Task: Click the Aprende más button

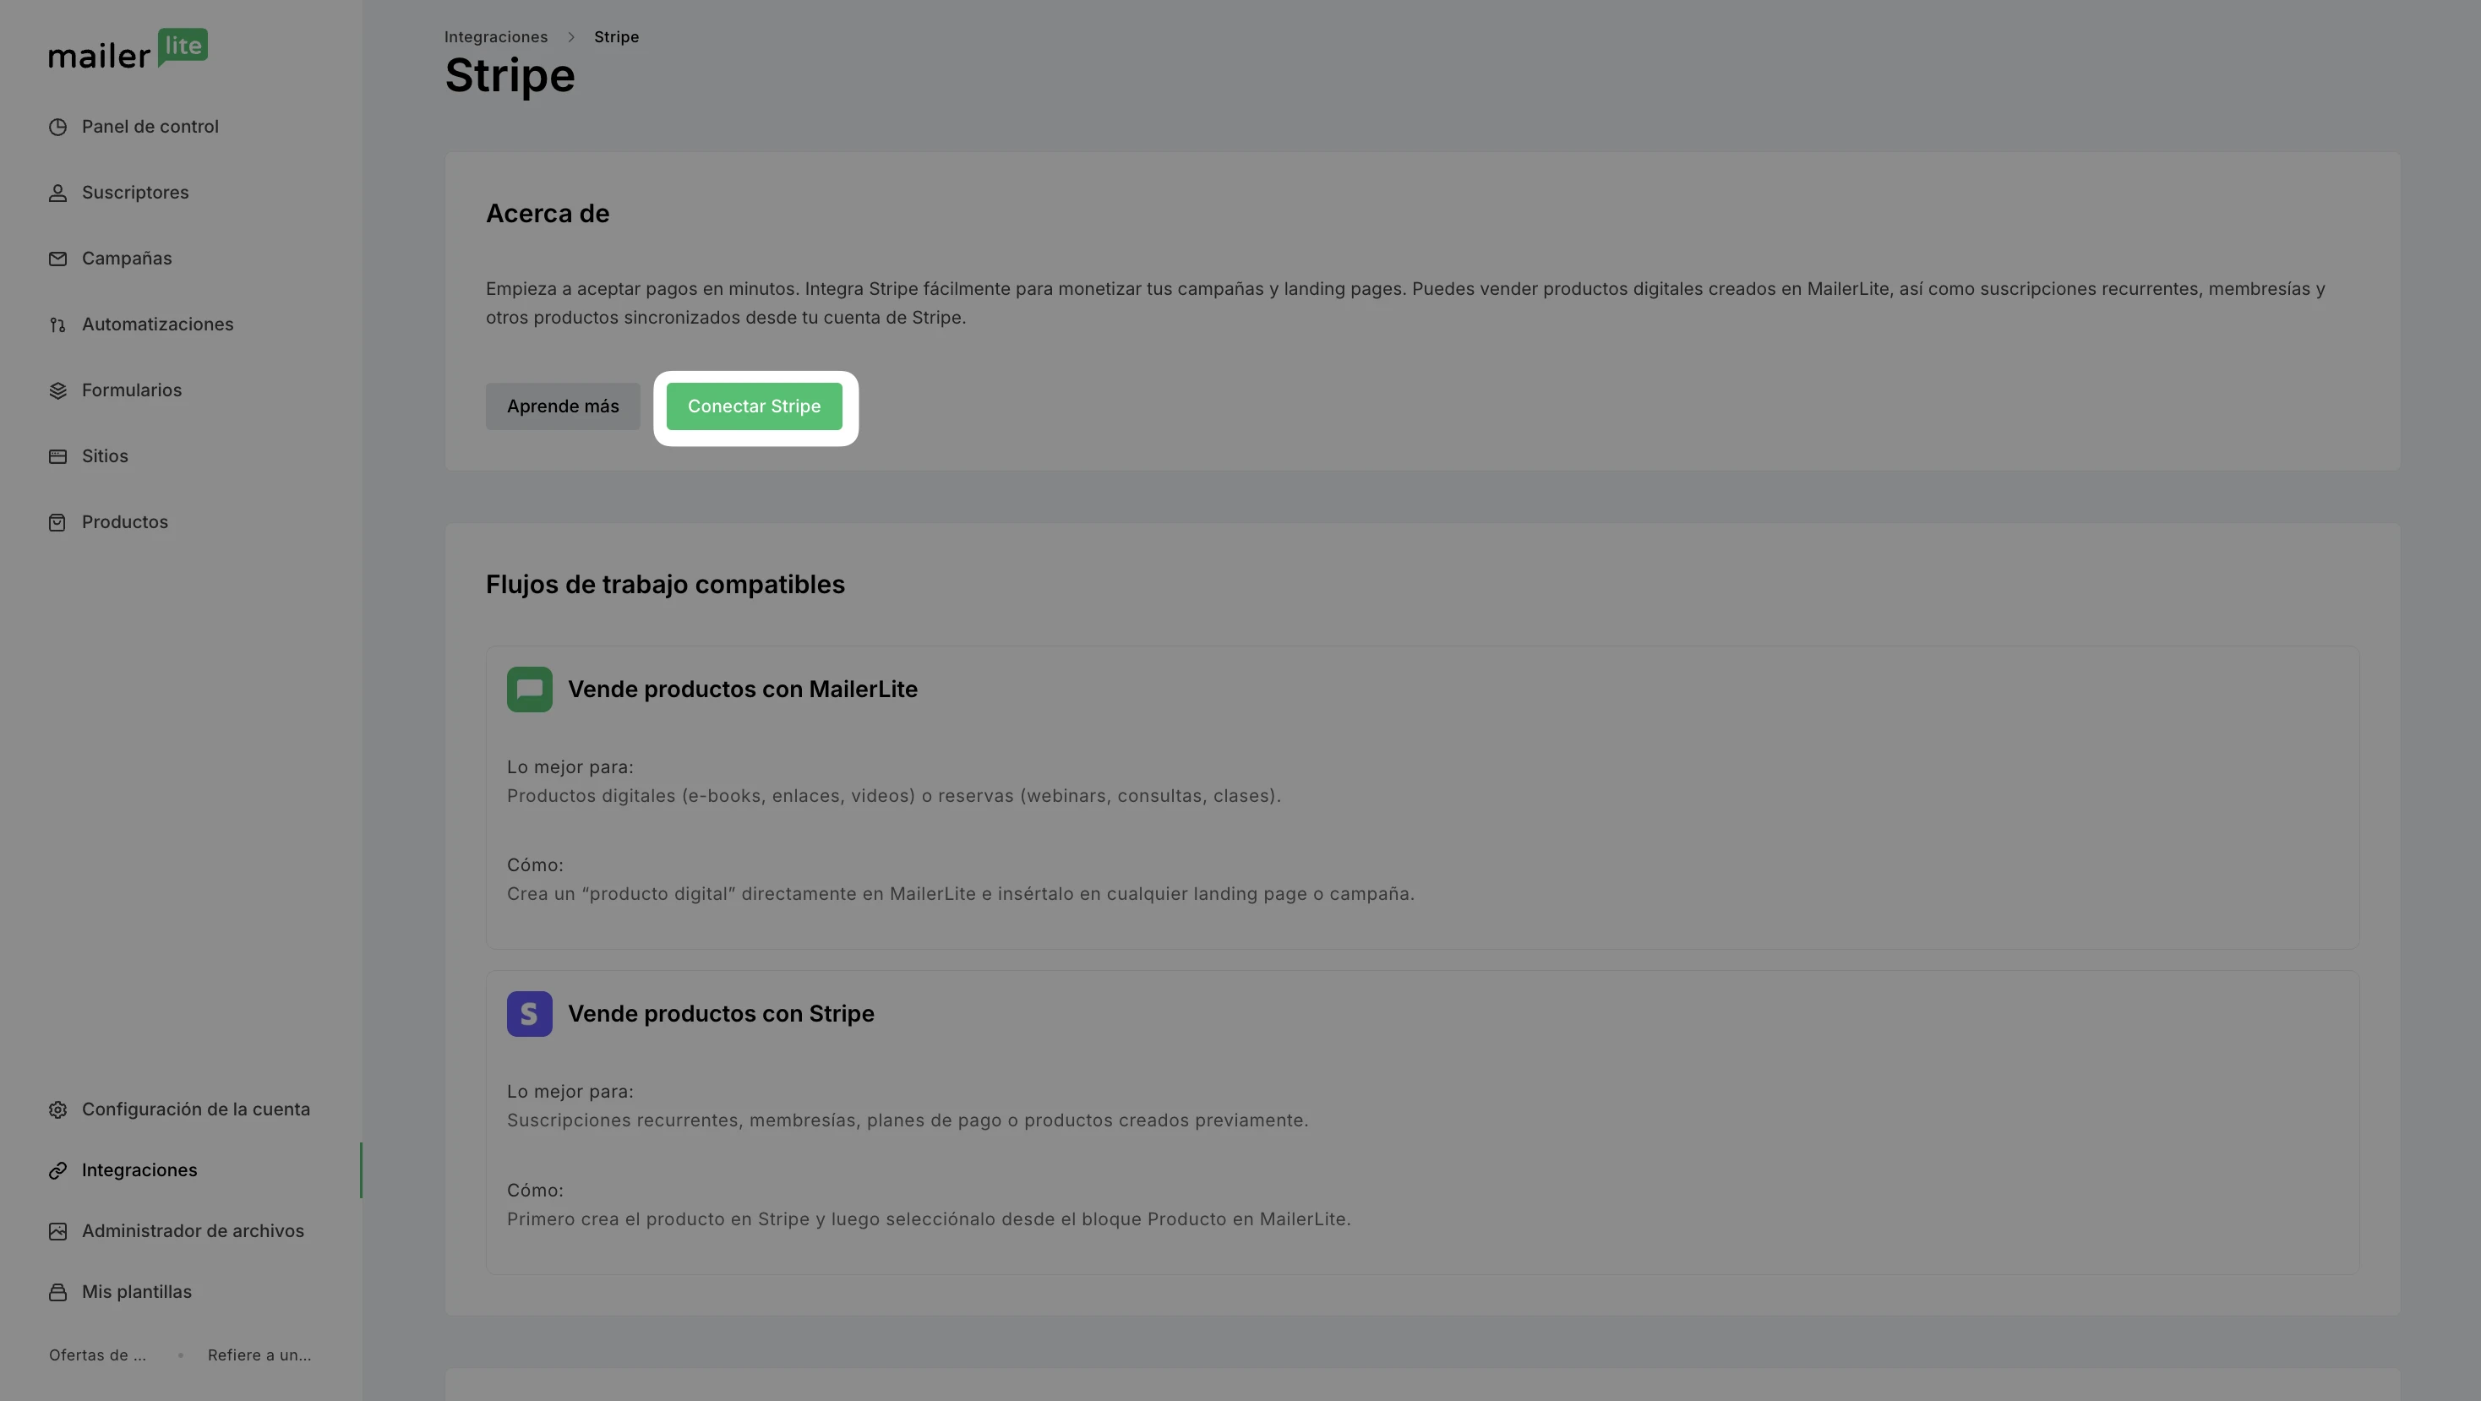Action: pyautogui.click(x=563, y=406)
